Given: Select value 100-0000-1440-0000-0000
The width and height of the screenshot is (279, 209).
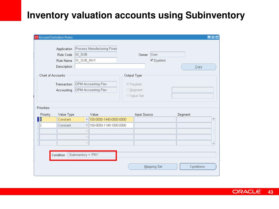Looking at the screenshot, I should point(111,119).
